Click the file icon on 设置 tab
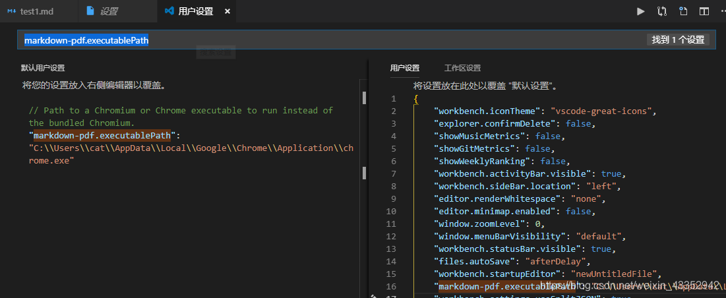726x298 pixels. 91,12
